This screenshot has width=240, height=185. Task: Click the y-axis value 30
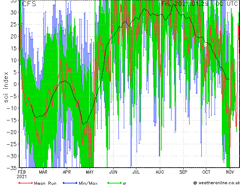14,12
